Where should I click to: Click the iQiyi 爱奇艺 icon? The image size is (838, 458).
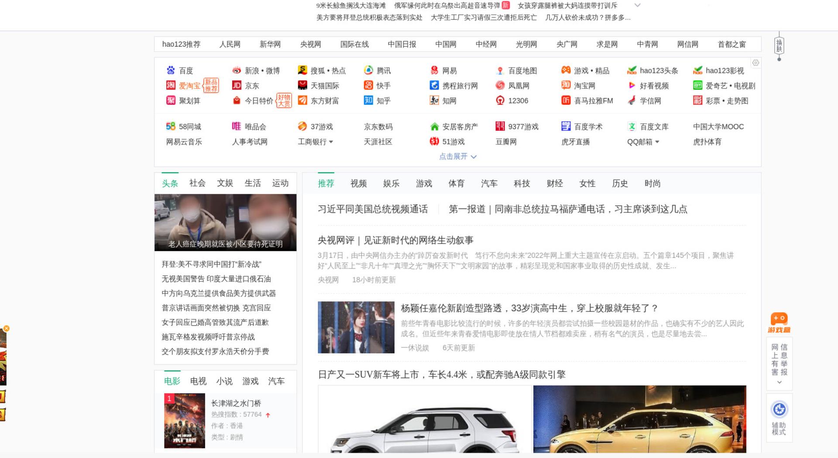(x=697, y=85)
